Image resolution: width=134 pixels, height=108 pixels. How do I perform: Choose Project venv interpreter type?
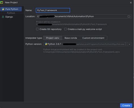pyautogui.click(x=53, y=38)
